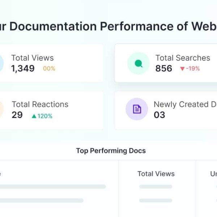Click the Top Performing Docs heading
The height and width of the screenshot is (217, 217).
pos(111,151)
